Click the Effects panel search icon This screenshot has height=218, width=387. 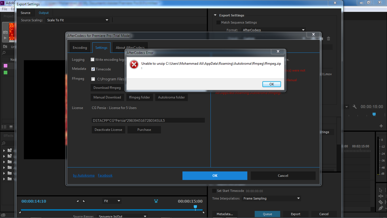tap(4, 143)
